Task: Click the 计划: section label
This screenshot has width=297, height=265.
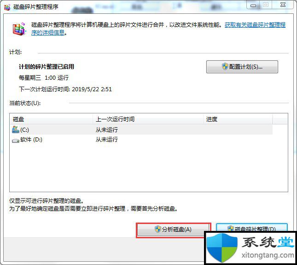Action: [x=16, y=52]
